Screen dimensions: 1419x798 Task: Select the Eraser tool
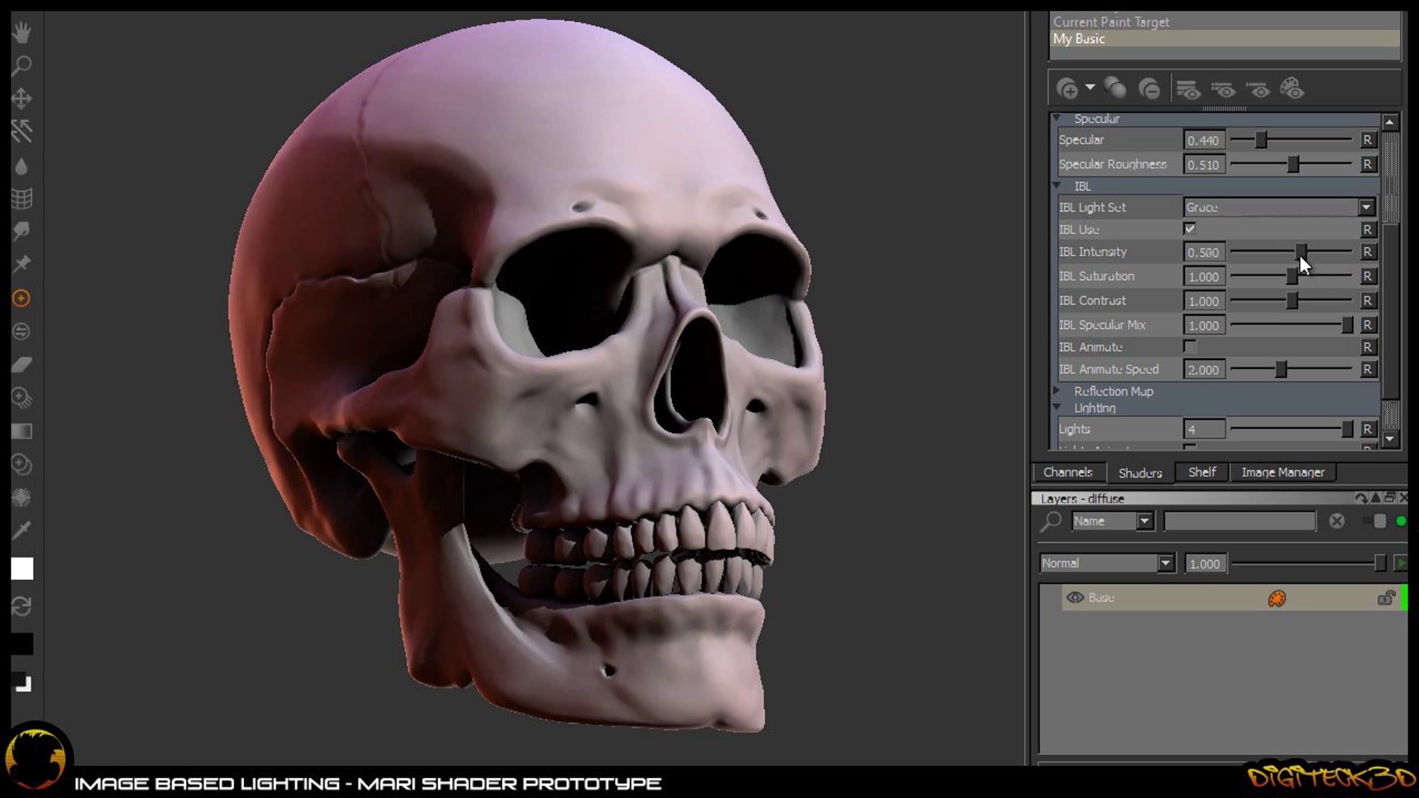[22, 365]
